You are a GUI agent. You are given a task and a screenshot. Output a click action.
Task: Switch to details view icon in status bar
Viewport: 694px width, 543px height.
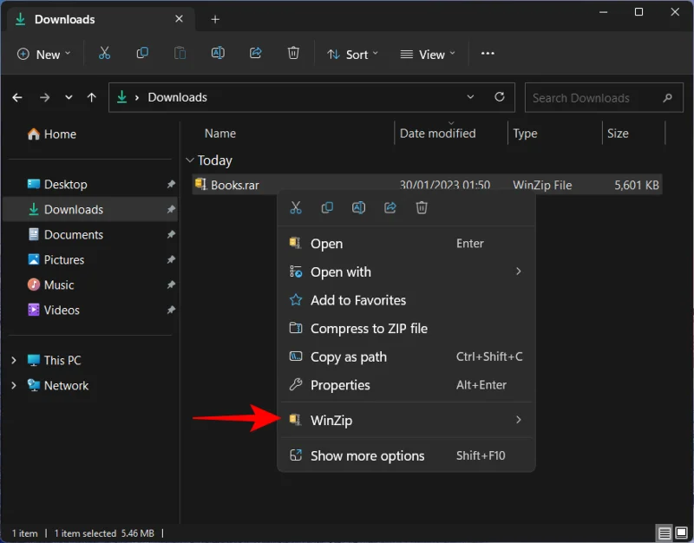pos(664,533)
